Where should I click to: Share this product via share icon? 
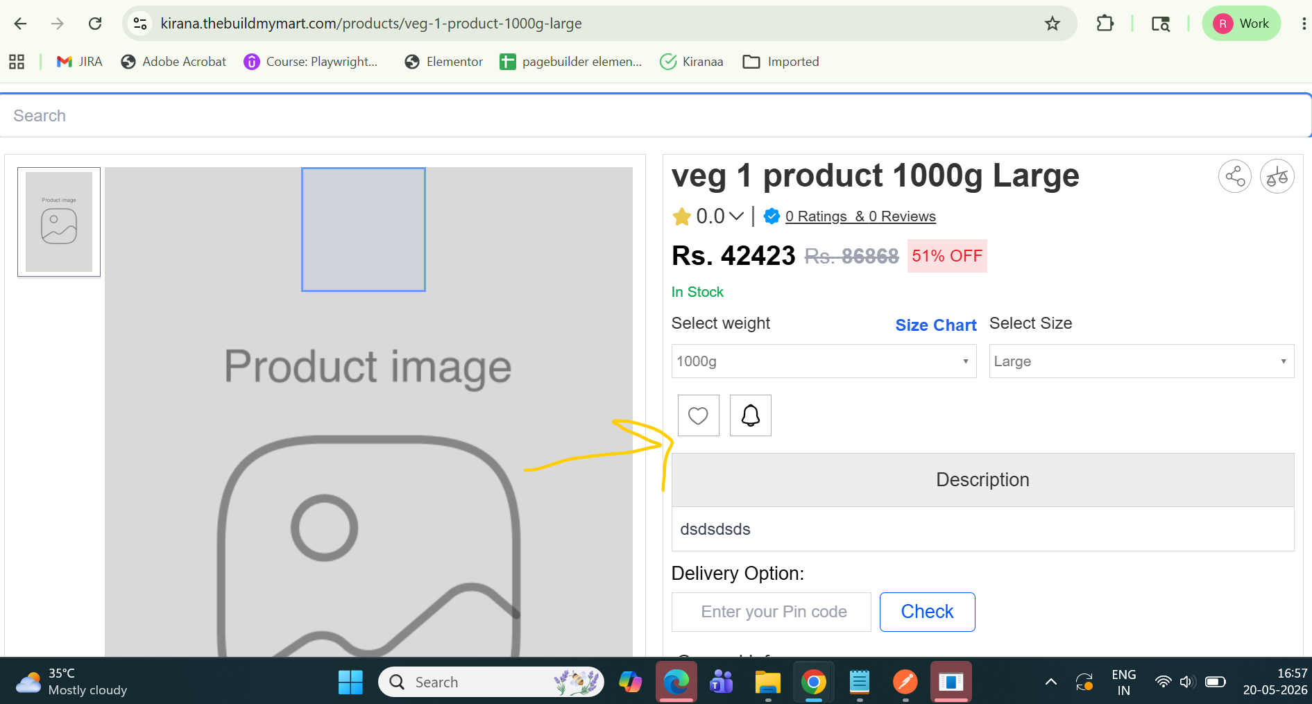[1235, 176]
